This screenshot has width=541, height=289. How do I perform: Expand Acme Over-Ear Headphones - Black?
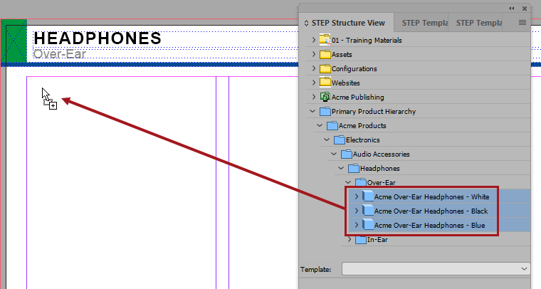[x=357, y=211]
